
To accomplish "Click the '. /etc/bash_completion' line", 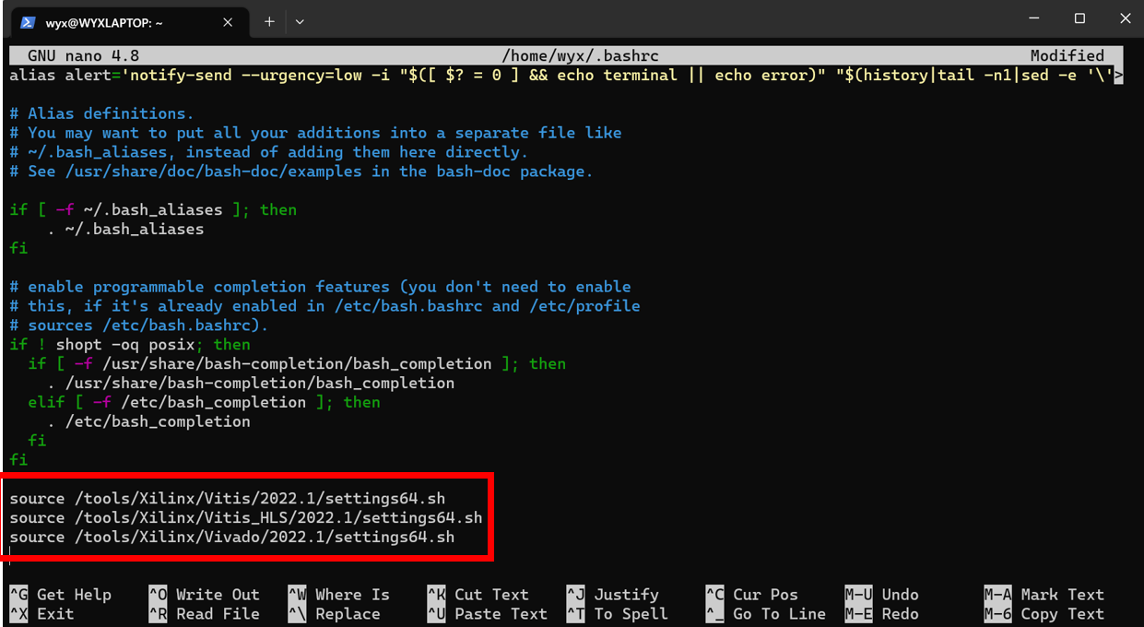I will (x=148, y=422).
